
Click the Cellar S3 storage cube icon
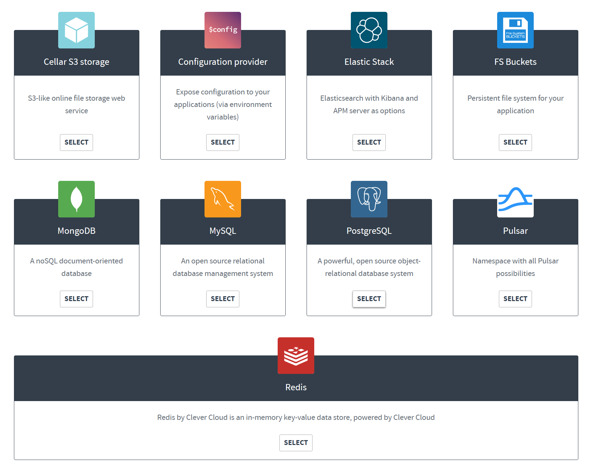pyautogui.click(x=76, y=30)
